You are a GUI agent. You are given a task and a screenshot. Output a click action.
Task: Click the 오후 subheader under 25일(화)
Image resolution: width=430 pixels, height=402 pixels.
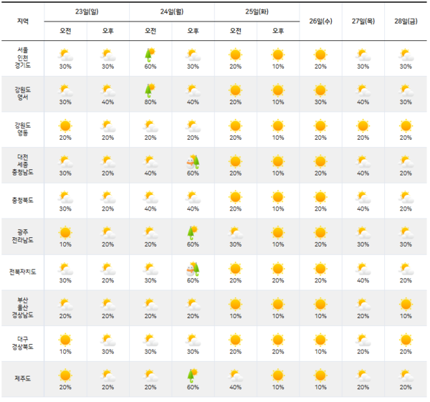(278, 31)
